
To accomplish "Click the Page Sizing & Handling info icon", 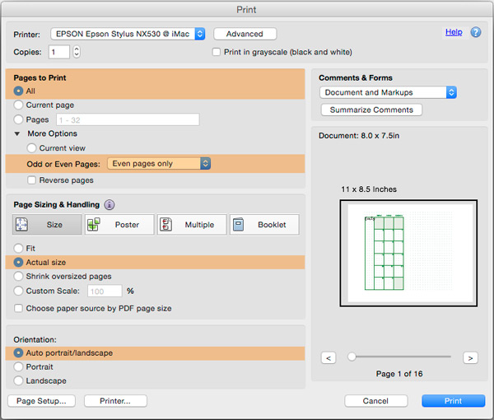I will pos(110,205).
